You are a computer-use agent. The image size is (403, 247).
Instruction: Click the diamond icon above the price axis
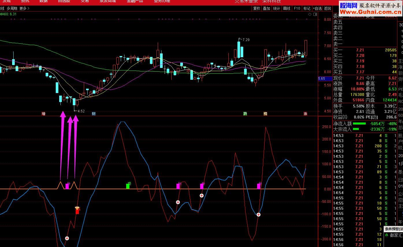coord(310,14)
